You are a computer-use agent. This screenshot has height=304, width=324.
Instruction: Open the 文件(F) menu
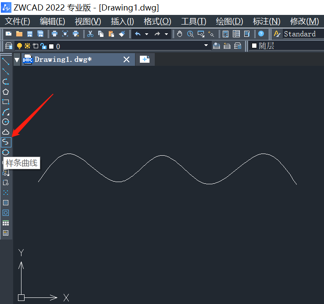[x=18, y=21]
